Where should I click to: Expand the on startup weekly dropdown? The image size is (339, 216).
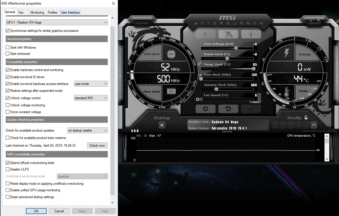[88, 130]
